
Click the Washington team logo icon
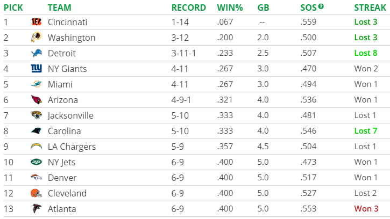37,37
